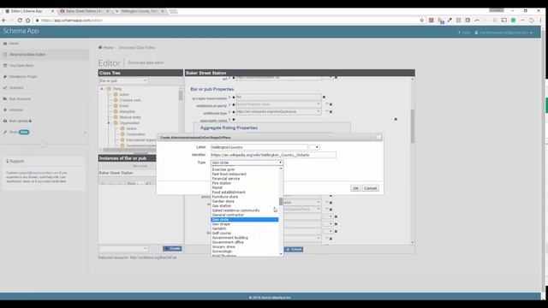Open Help in the top header
Image resolution: width=548 pixels, height=308 pixels.
click(464, 33)
